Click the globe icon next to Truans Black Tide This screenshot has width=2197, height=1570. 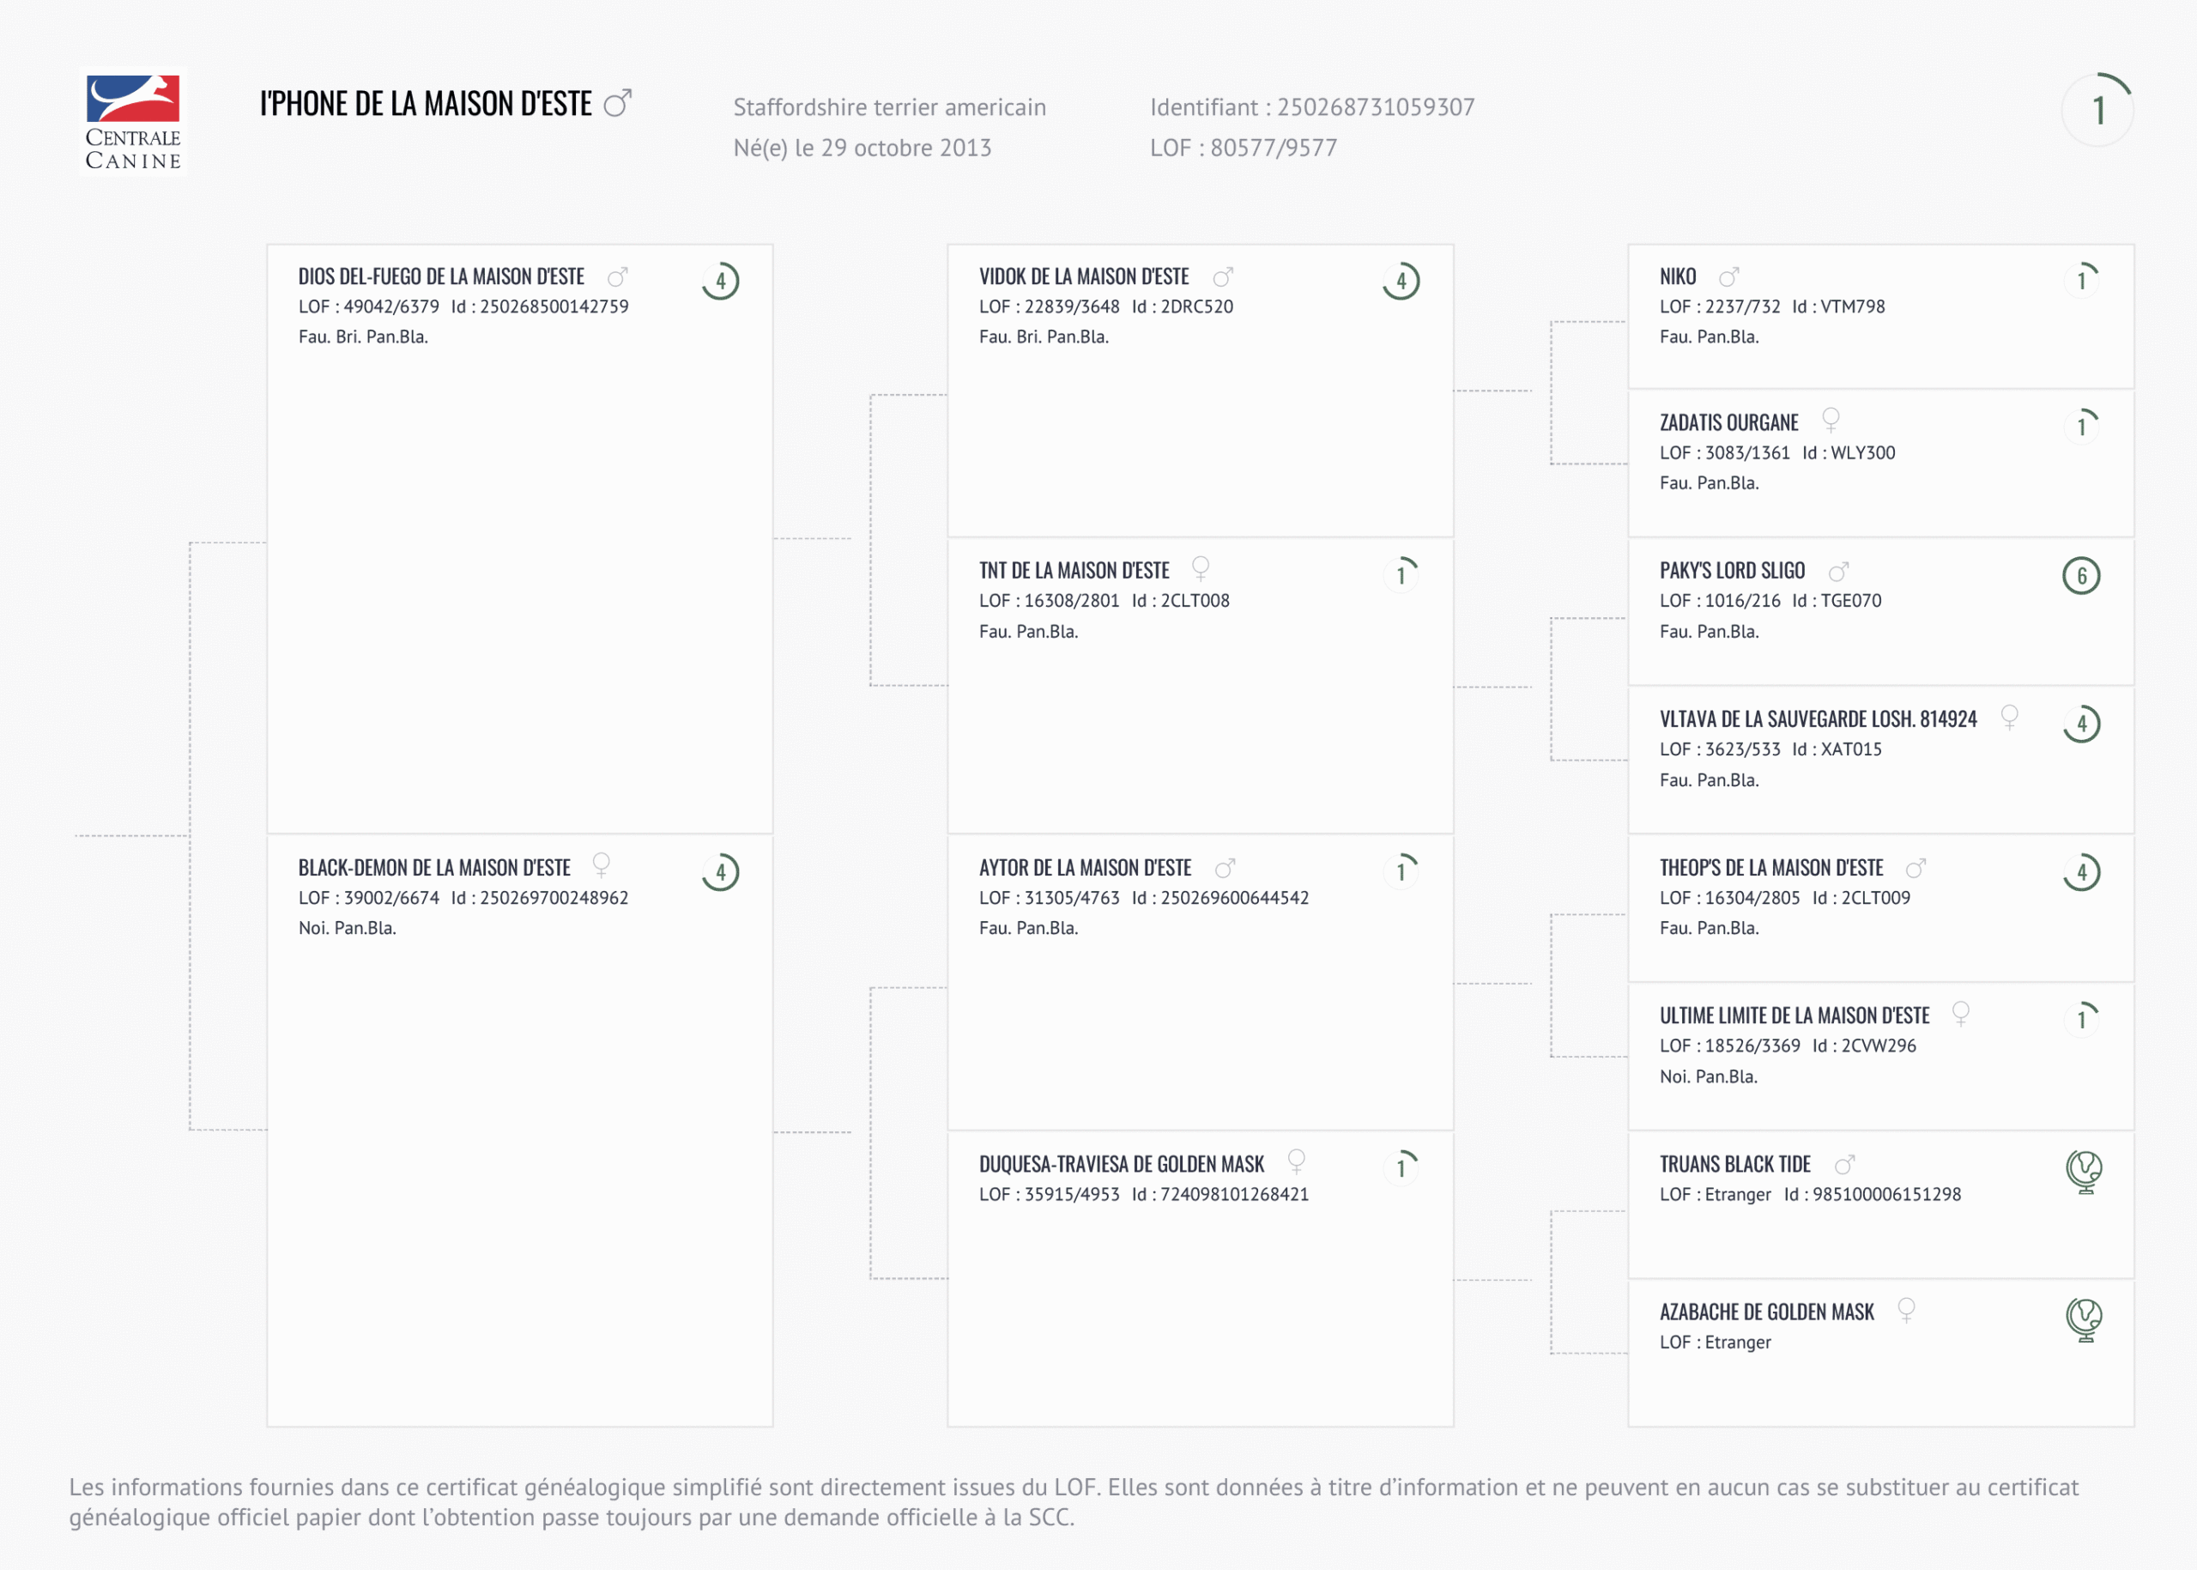[2084, 1171]
